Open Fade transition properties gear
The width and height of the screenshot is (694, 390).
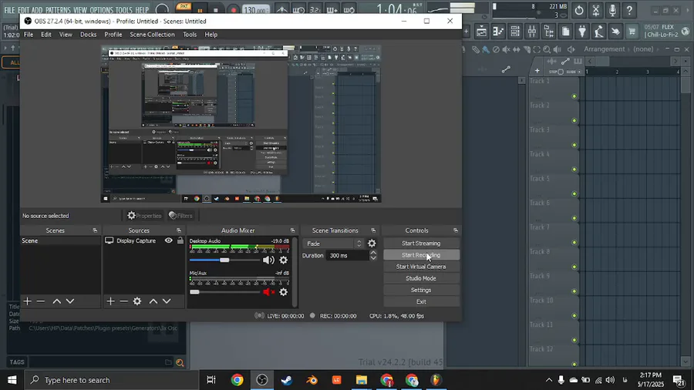(x=372, y=244)
